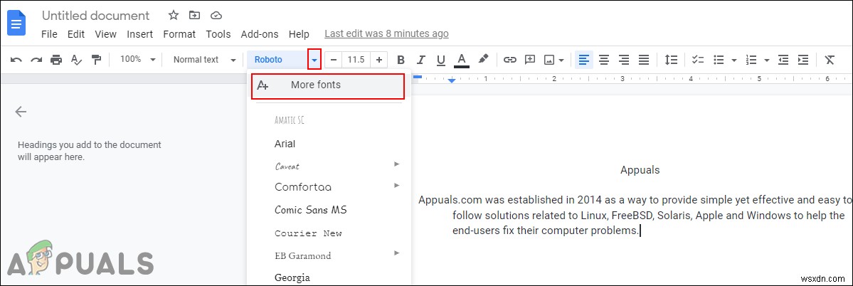
Task: Star the Untitled document
Action: click(x=174, y=15)
